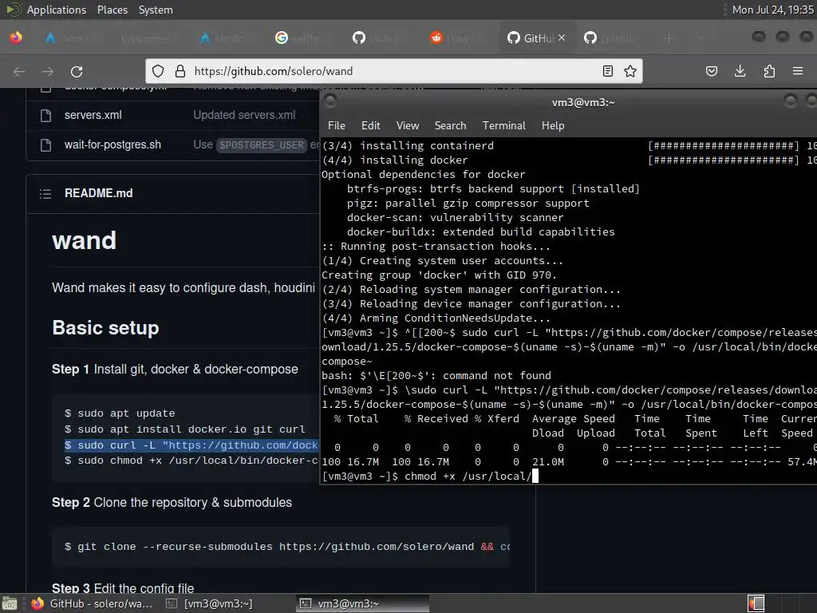Go forward using Firefox forward arrow
Screen dimensions: 817x613
tap(48, 71)
